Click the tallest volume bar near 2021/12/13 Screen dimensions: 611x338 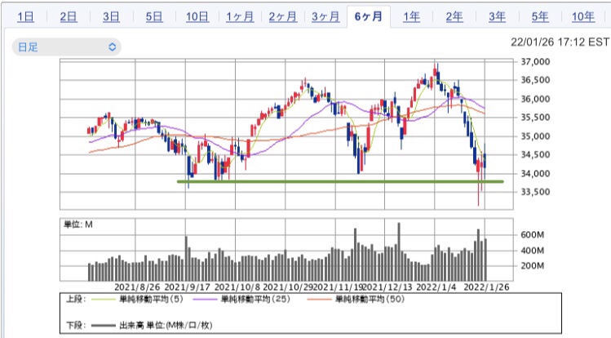(399, 251)
